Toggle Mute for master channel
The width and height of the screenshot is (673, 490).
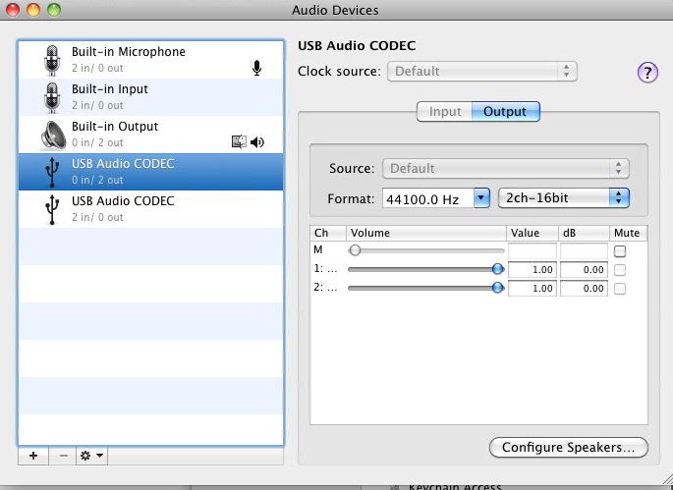pos(620,251)
